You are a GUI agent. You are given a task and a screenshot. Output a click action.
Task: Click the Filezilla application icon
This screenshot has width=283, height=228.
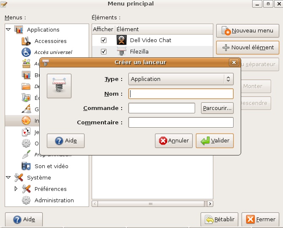tap(122, 51)
